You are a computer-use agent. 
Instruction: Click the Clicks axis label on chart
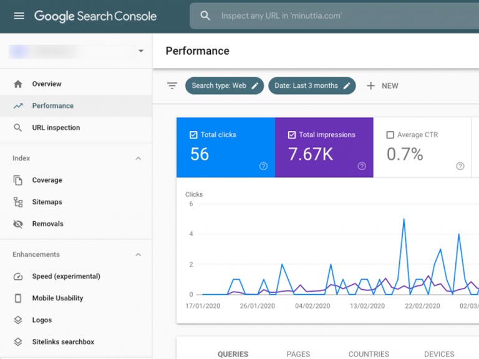[x=194, y=194]
